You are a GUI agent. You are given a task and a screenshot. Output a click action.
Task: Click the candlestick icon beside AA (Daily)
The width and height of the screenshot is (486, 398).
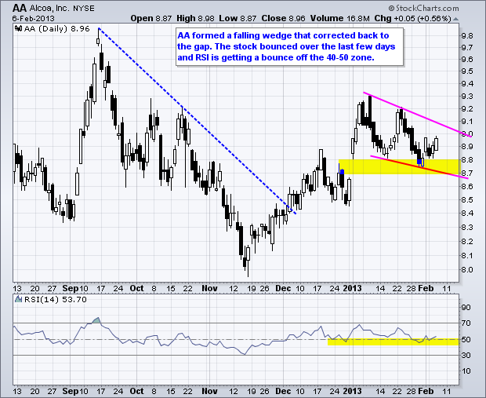[x=19, y=29]
